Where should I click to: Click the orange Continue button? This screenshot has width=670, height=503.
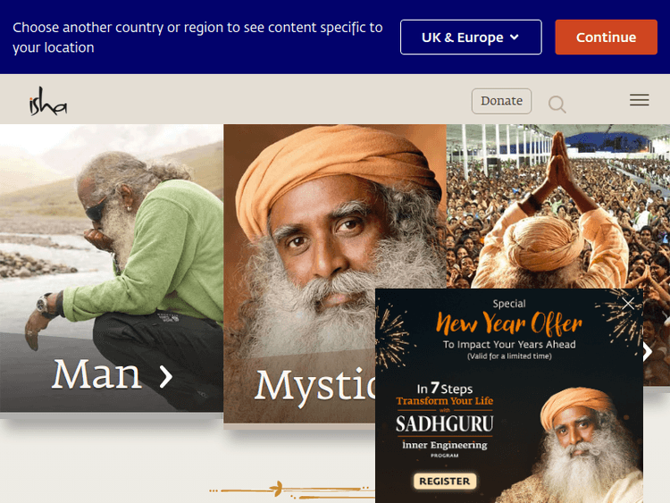pyautogui.click(x=606, y=38)
